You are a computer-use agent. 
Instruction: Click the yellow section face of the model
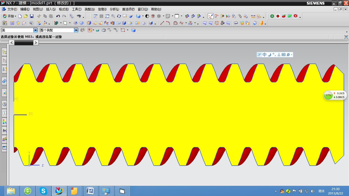click(x=179, y=115)
